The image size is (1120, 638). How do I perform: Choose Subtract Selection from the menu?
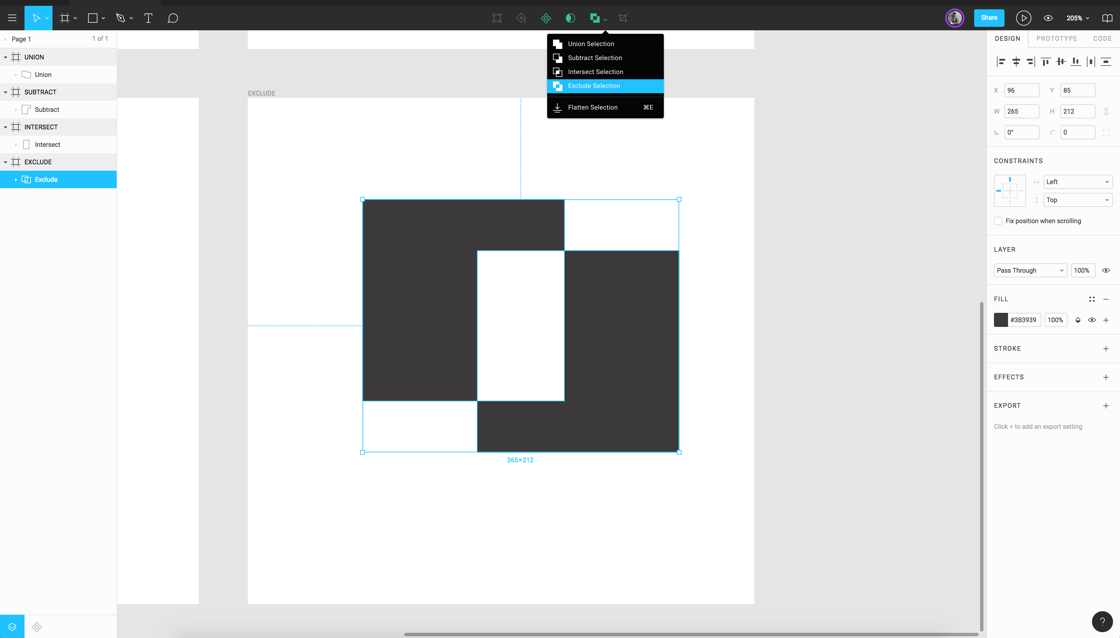(594, 58)
